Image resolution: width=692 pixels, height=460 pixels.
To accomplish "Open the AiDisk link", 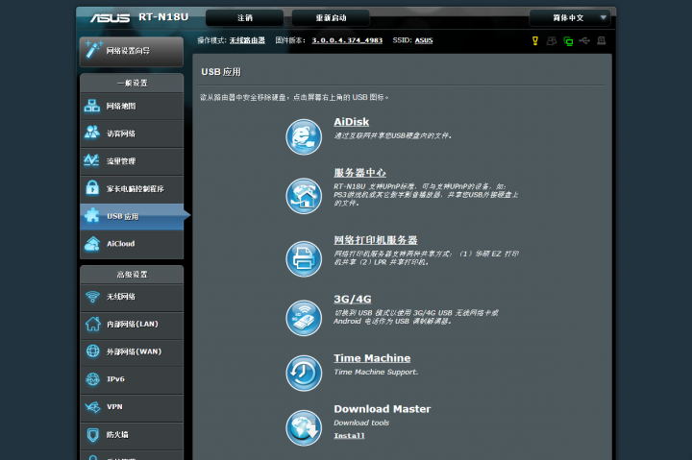I will point(352,122).
